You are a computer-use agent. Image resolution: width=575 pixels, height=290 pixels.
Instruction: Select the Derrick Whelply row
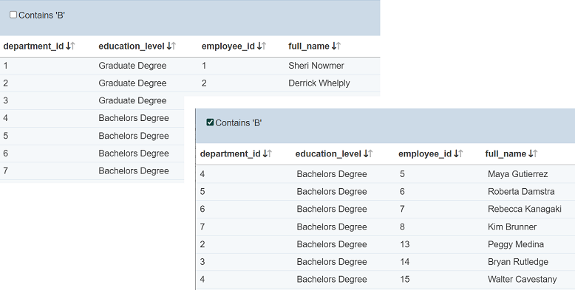[x=190, y=83]
